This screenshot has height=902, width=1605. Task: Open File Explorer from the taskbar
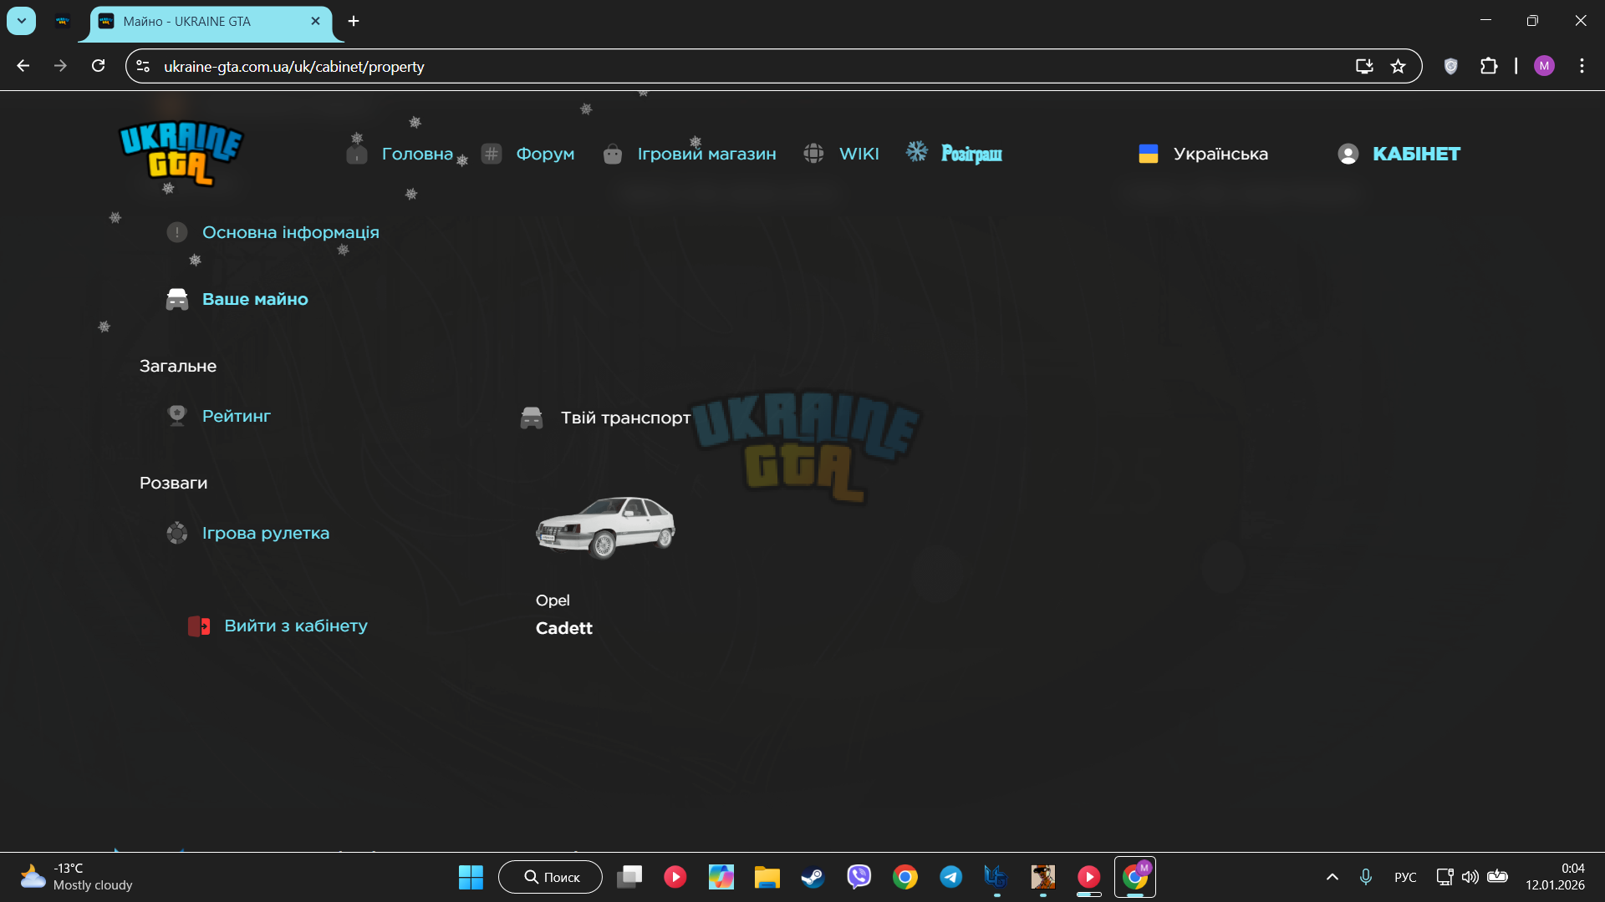[767, 877]
